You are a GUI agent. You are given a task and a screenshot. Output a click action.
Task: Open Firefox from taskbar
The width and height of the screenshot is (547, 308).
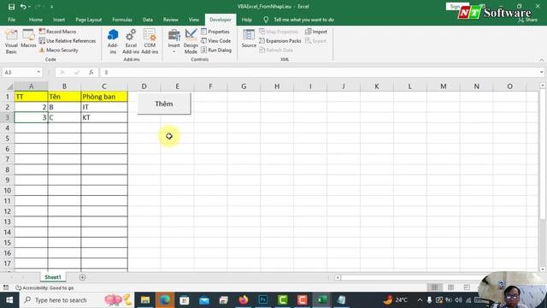[243, 300]
